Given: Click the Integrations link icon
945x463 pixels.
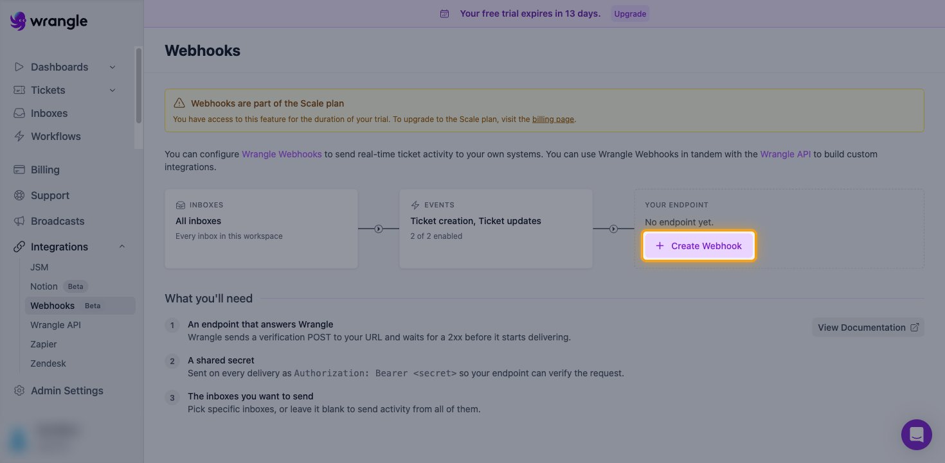Looking at the screenshot, I should (19, 247).
